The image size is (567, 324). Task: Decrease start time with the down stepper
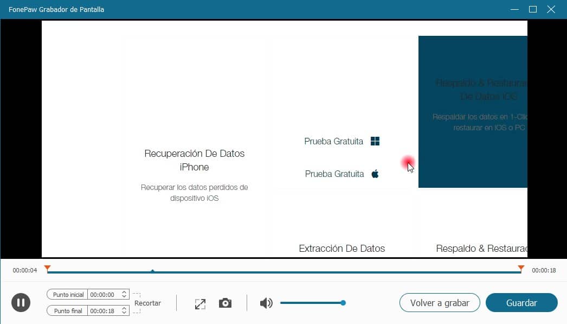coord(124,297)
